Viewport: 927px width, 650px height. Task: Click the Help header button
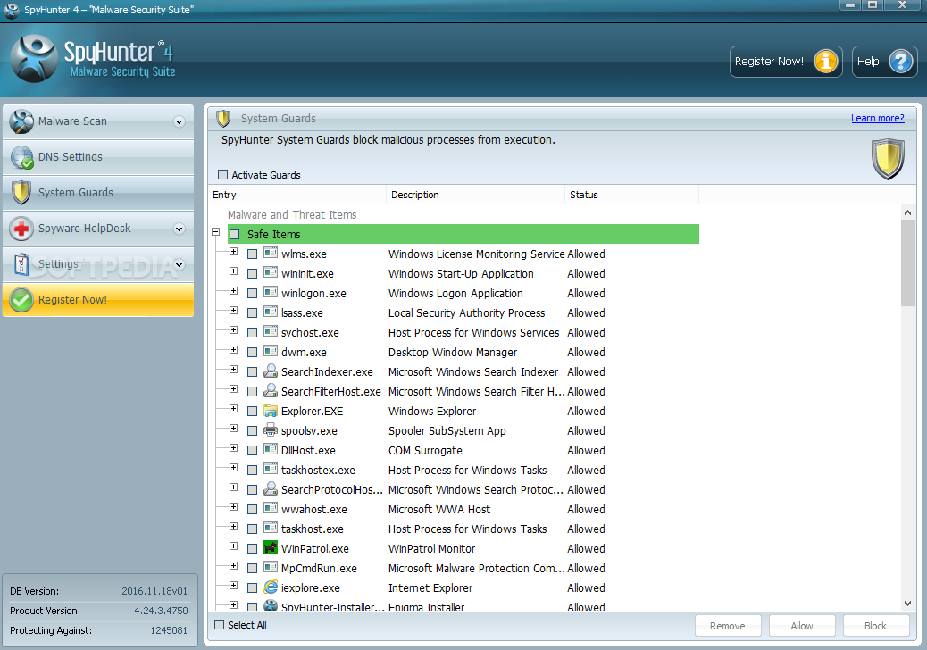pyautogui.click(x=884, y=62)
